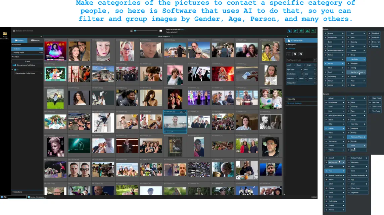Image resolution: width=384 pixels, height=215 pixels.
Task: Click the first plus-box icon under Keywords
Action: click(x=295, y=54)
